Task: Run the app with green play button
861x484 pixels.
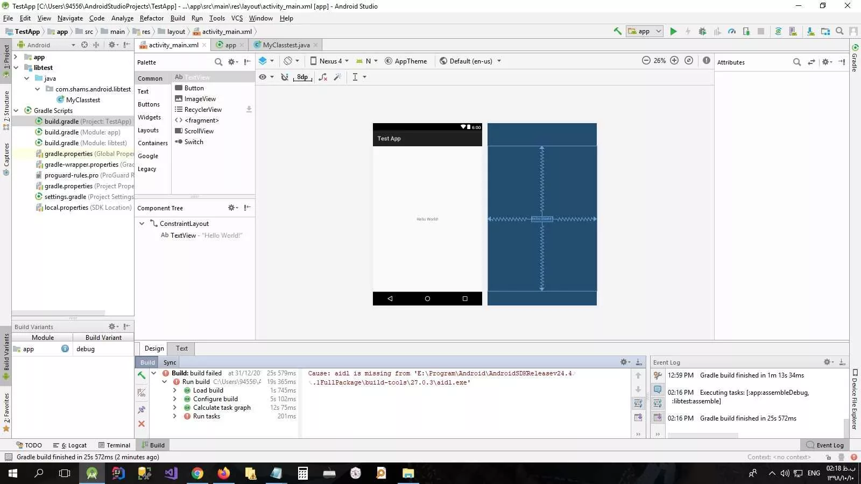Action: pos(673,31)
